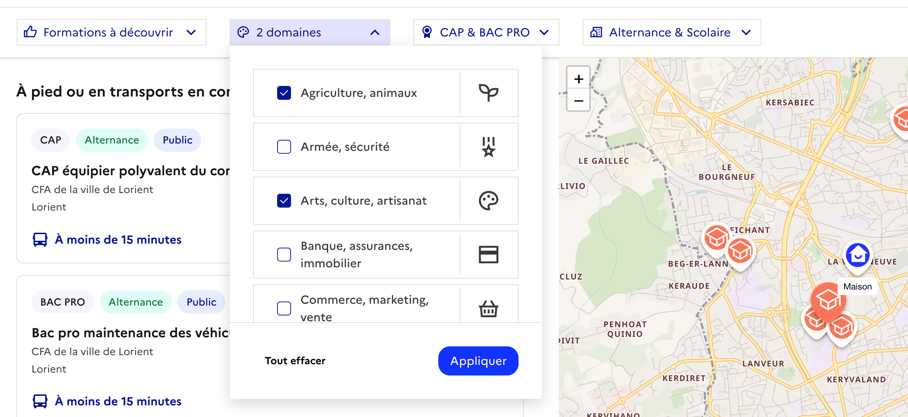Uncheck the Agriculture, animaux checkbox
This screenshot has height=417, width=908.
click(284, 93)
